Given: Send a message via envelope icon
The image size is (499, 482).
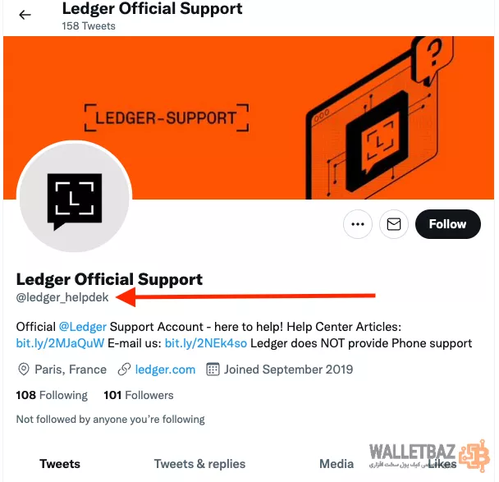Looking at the screenshot, I should pos(394,224).
